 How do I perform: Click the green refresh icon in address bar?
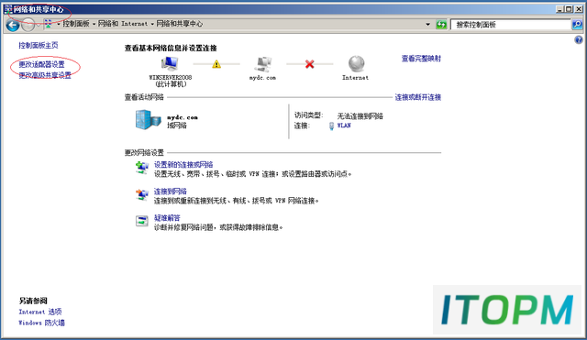[x=441, y=25]
